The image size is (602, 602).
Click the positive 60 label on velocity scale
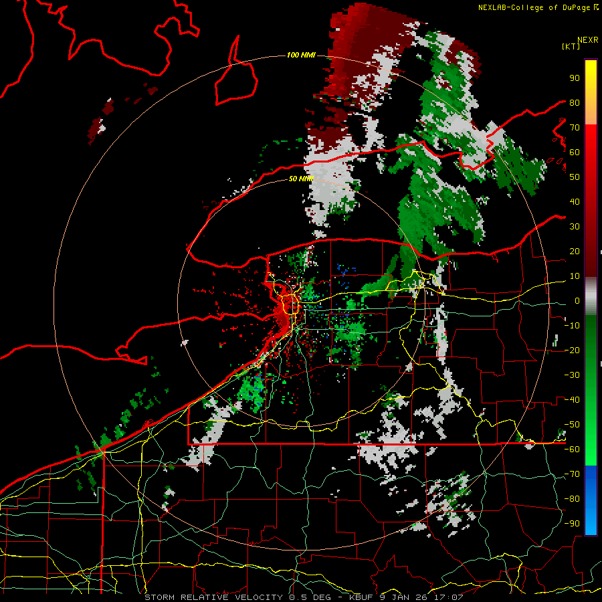coord(575,152)
